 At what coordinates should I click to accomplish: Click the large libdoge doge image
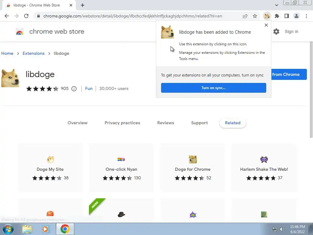tap(10, 78)
